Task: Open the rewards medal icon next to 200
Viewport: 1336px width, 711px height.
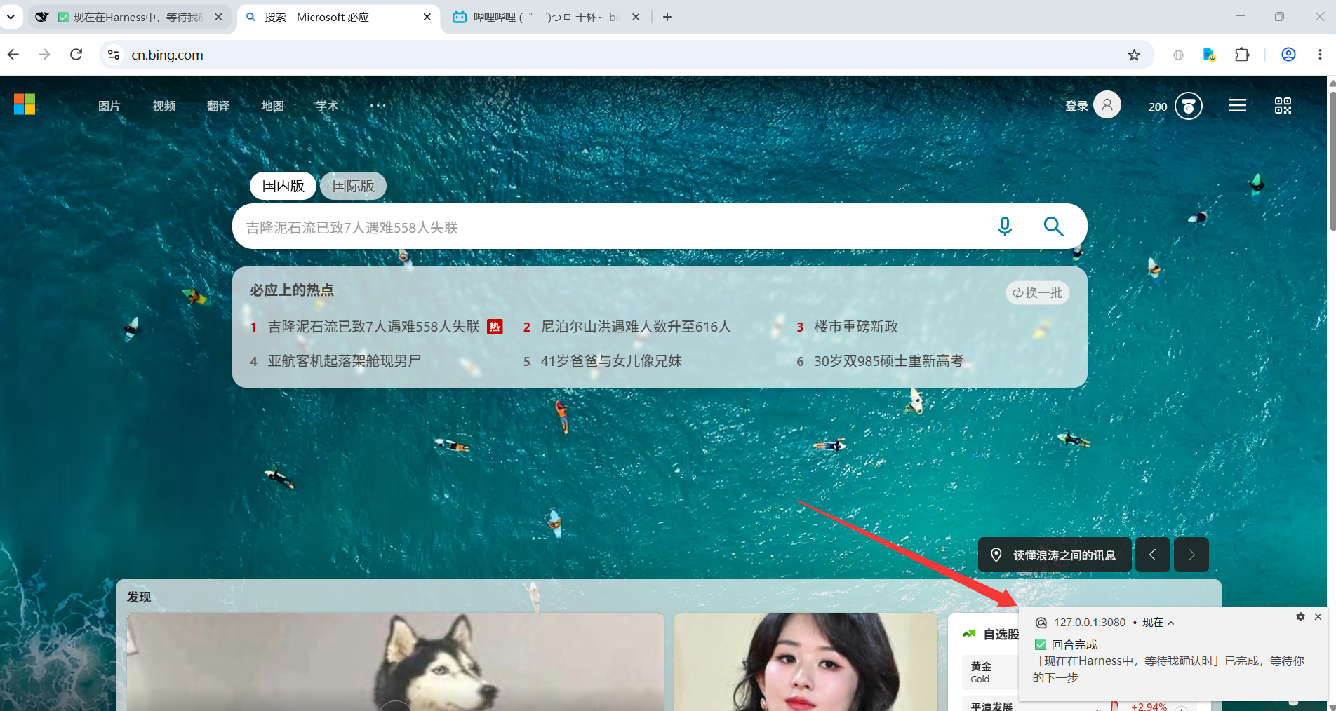Action: (x=1189, y=106)
